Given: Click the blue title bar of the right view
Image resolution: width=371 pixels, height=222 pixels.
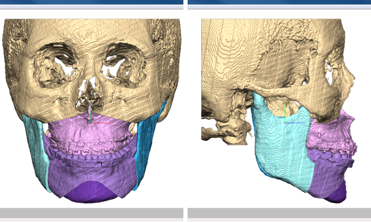Looking at the screenshot, I should [x=279, y=2].
